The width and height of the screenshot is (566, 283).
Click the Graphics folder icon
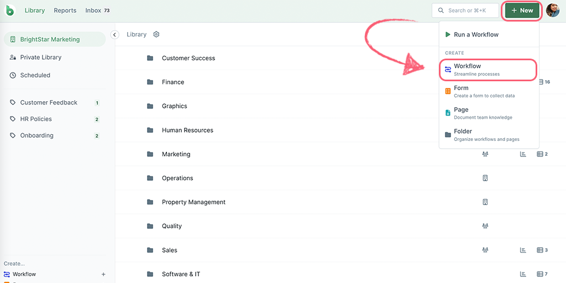[150, 106]
